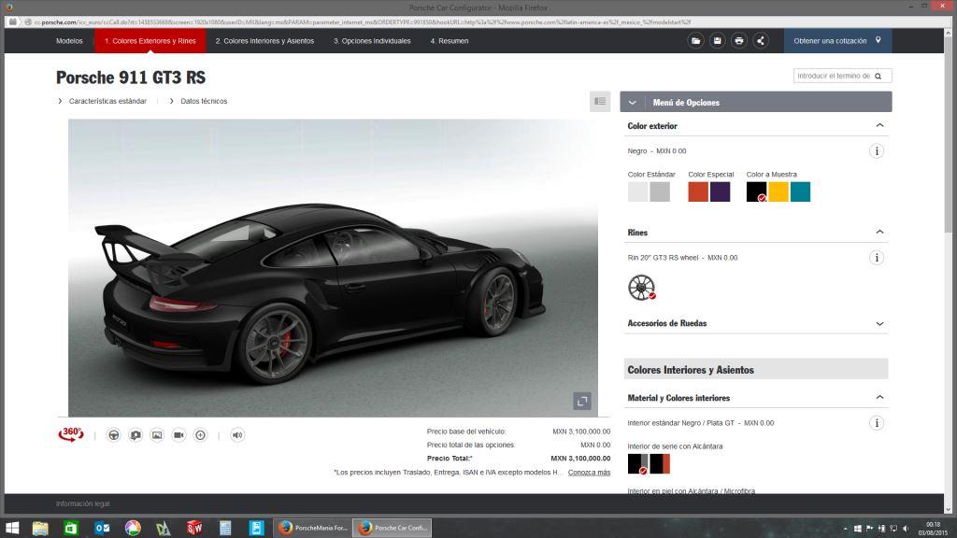Show info for the Interior estándar Negro / Plata GT
Viewport: 957px width, 538px height.
click(x=877, y=423)
